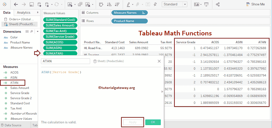Viewport: 272px width, 128px height.
Task: Swap rows and columns
Action: point(101,4)
